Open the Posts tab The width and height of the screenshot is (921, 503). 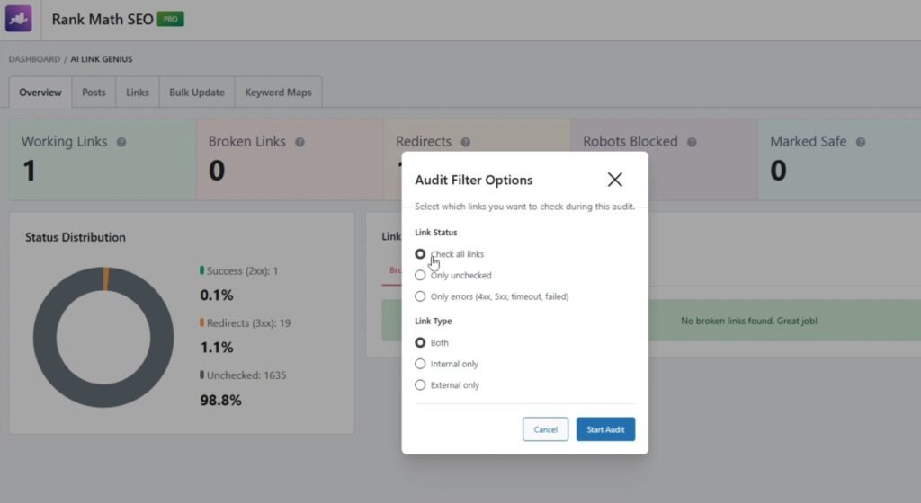(94, 92)
